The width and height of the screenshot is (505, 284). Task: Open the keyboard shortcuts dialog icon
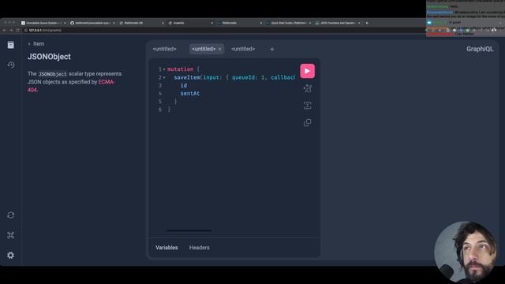tap(10, 235)
